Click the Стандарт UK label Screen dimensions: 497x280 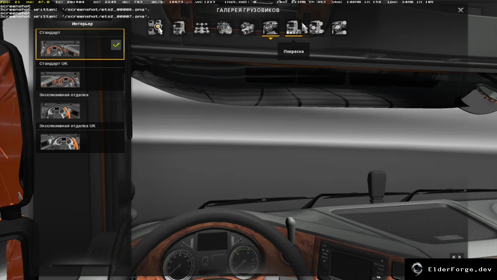tap(53, 63)
